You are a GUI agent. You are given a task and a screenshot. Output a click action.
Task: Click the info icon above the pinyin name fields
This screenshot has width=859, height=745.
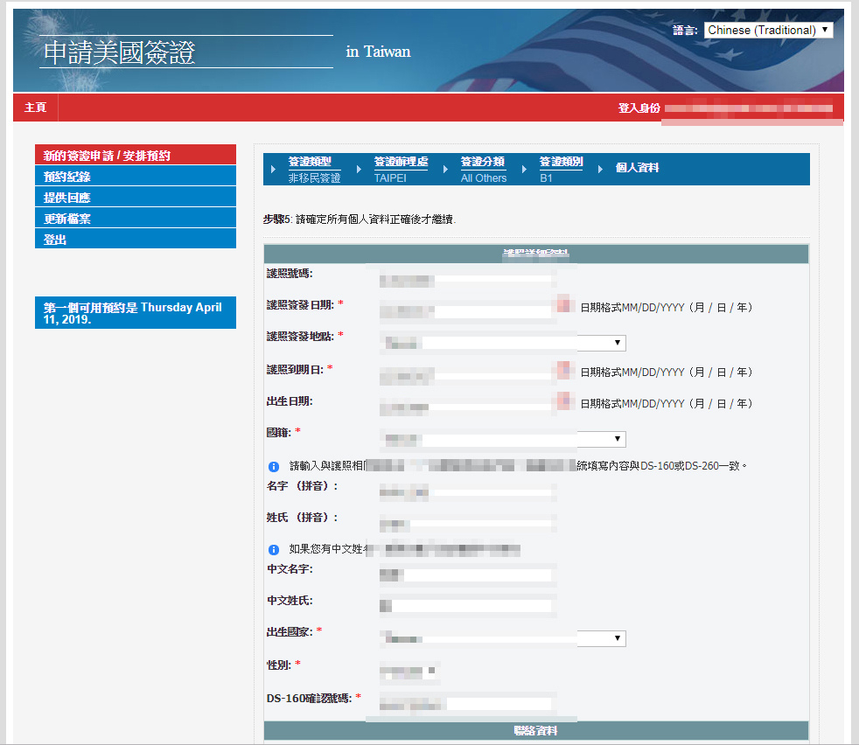(x=274, y=467)
